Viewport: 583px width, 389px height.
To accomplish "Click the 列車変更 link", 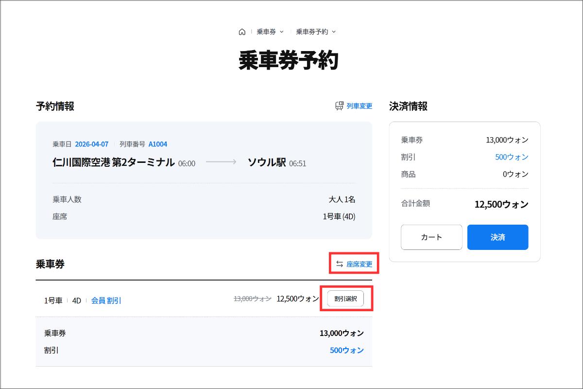I will click(x=360, y=106).
